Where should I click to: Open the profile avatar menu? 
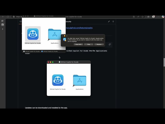tap(153, 17)
